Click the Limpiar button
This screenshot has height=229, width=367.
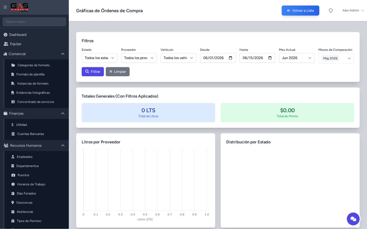(x=118, y=72)
